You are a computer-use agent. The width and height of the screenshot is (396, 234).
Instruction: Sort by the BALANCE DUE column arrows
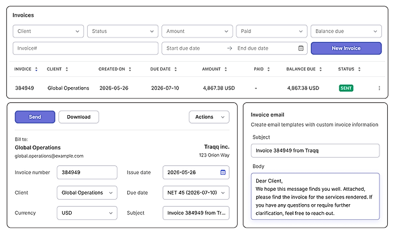(320, 69)
